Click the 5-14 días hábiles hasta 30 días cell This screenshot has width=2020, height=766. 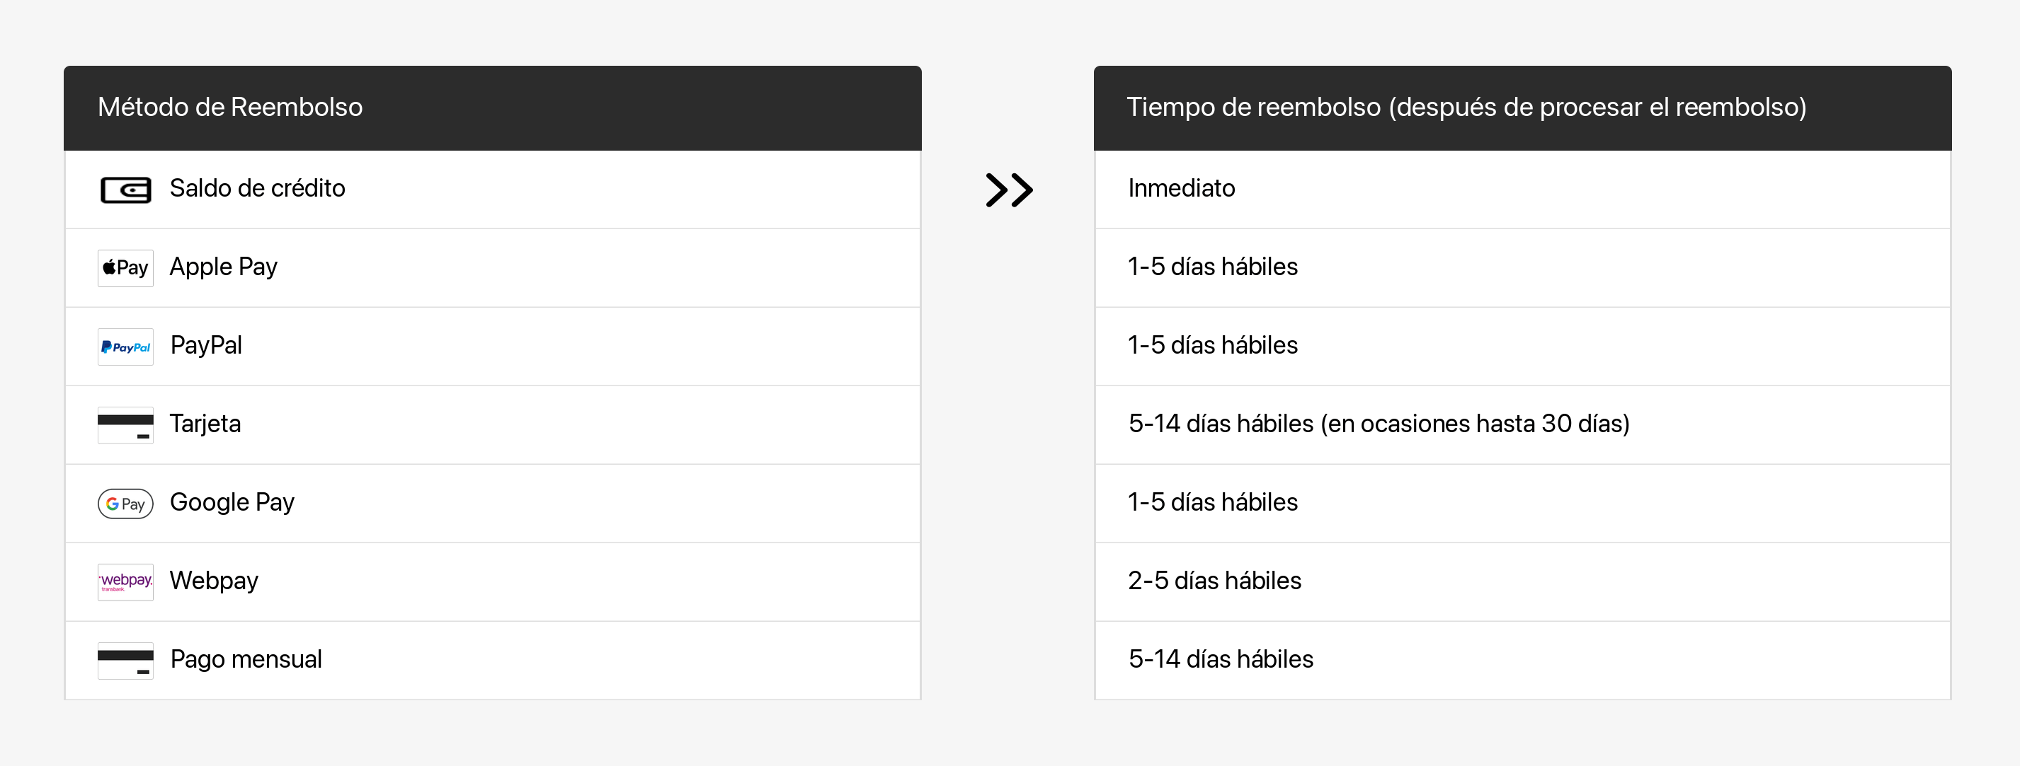1522,424
